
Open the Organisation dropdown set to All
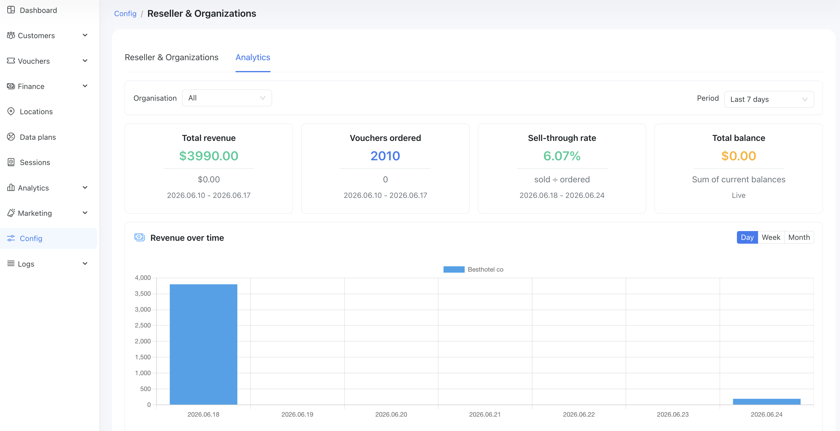point(227,98)
